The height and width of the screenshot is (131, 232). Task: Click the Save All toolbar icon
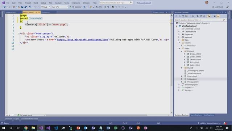(26, 7)
